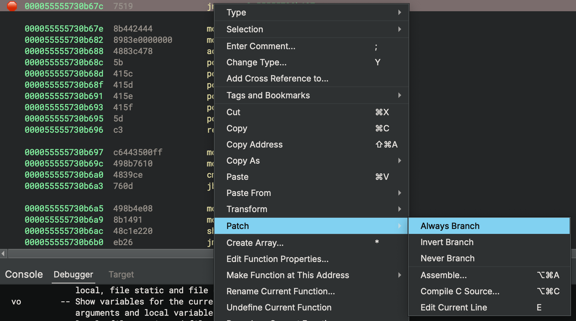Select Paste from the menu
Screen dimensions: 576x321
click(x=312, y=177)
